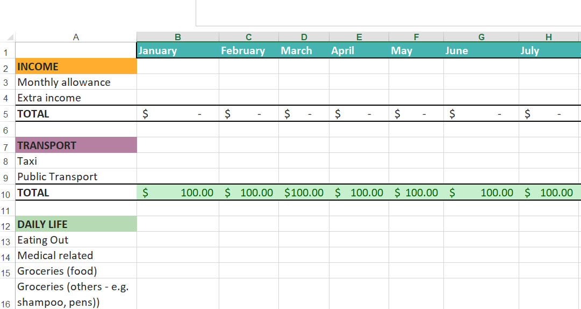This screenshot has width=581, height=309.
Task: Select the January header cell
Action: pos(178,50)
